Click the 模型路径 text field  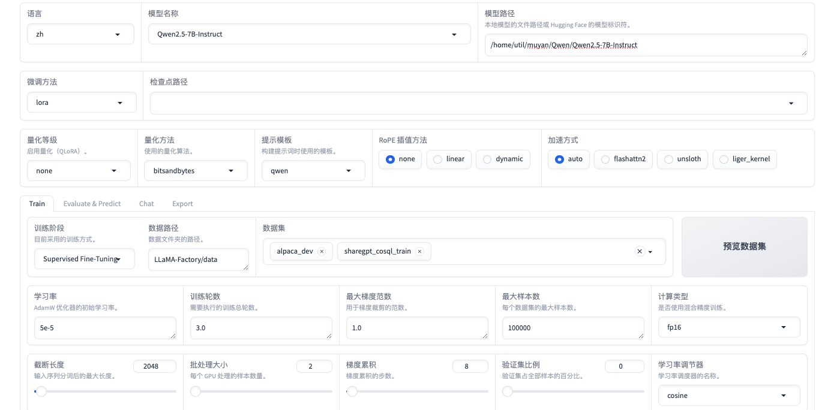pos(645,45)
